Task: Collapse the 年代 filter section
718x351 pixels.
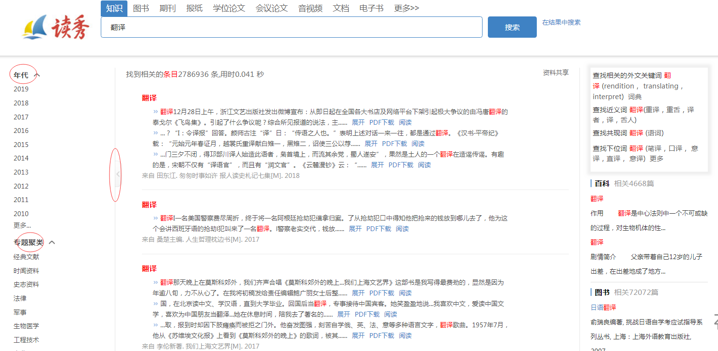Action: coord(37,75)
